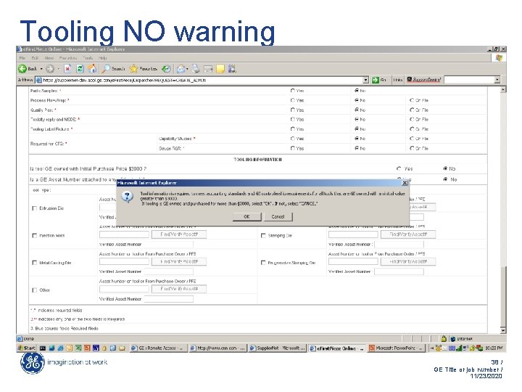Click the grey Forward arrow icon
This screenshot has width=522, height=392.
click(50, 69)
